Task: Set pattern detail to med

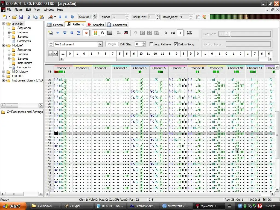Action: click(x=173, y=33)
